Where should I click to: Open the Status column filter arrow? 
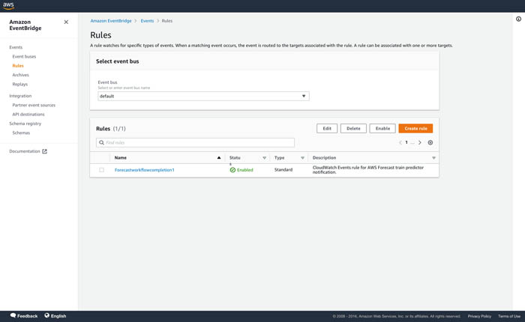click(x=264, y=158)
